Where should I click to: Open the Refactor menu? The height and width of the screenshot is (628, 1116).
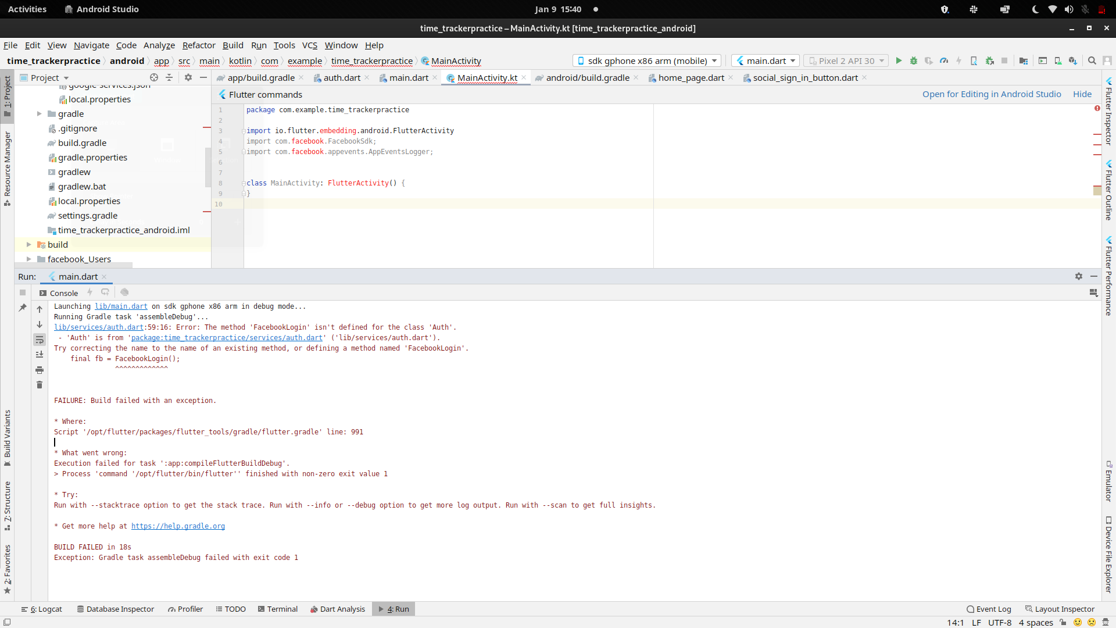coord(199,45)
